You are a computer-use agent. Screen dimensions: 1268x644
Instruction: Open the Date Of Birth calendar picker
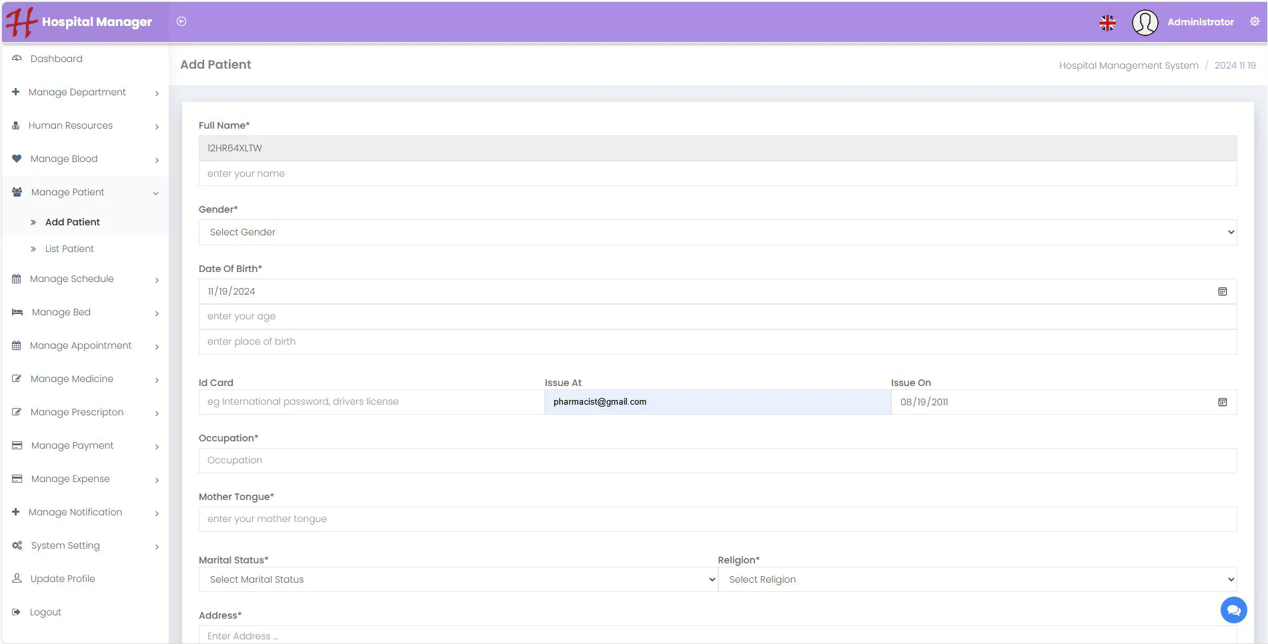(1222, 291)
